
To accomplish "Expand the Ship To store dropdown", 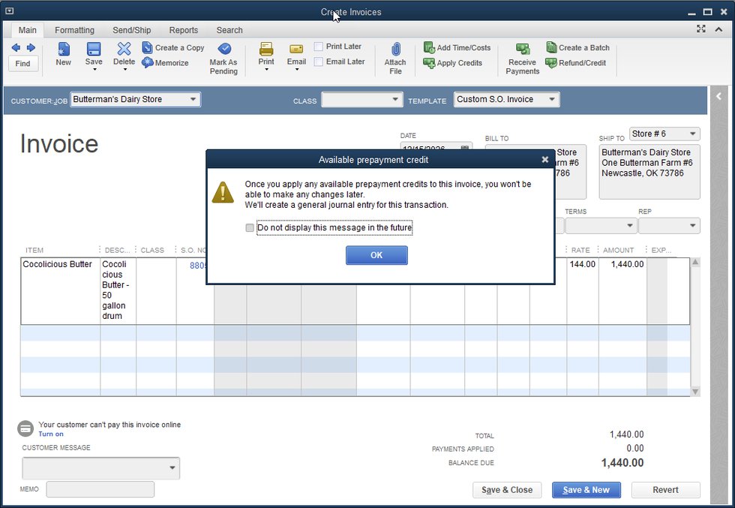I will tap(692, 134).
